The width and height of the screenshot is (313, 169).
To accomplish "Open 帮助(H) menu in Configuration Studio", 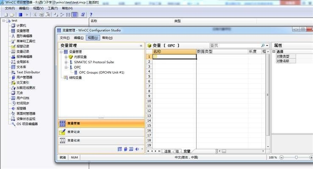I will tap(107, 38).
